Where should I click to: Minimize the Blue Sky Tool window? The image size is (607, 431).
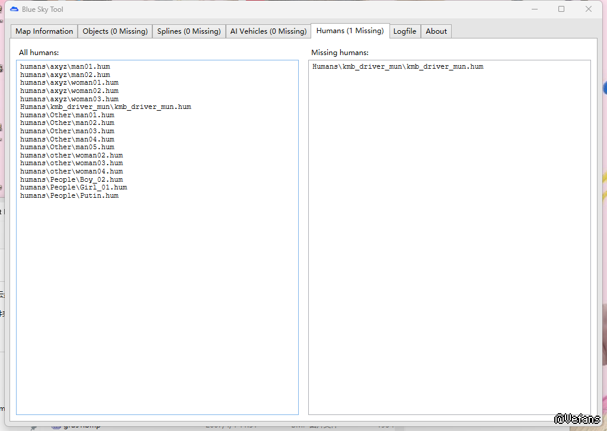[535, 9]
